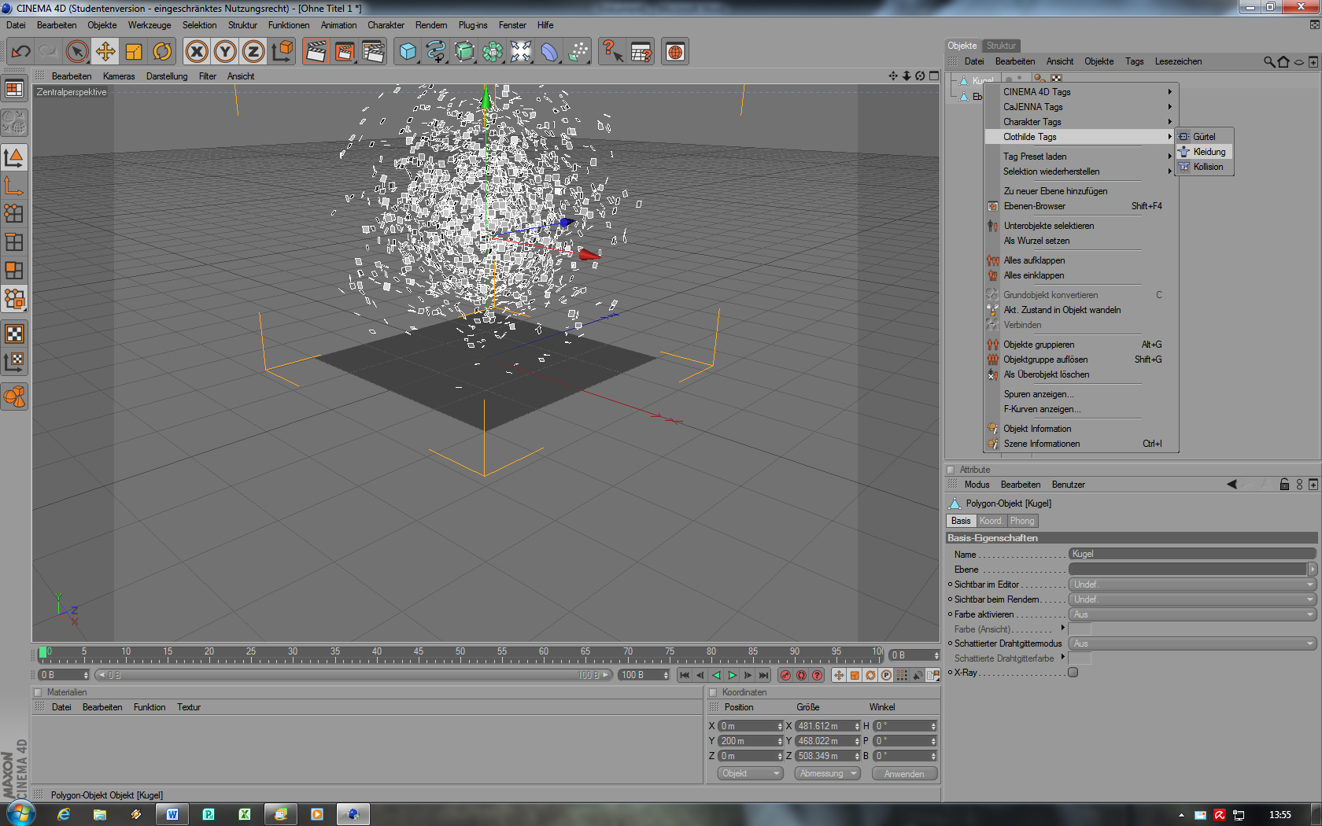The height and width of the screenshot is (826, 1322).
Task: Switch to the Koord. attribute tab
Action: pyautogui.click(x=991, y=521)
